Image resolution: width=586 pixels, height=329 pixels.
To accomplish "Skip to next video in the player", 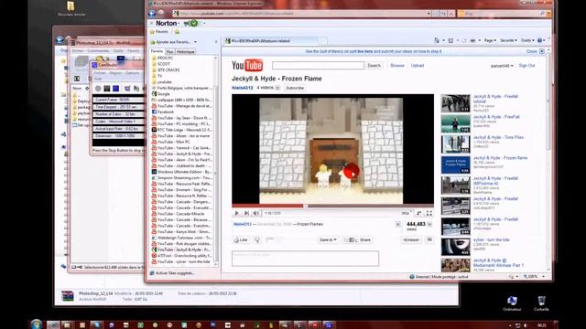I will tap(246, 213).
